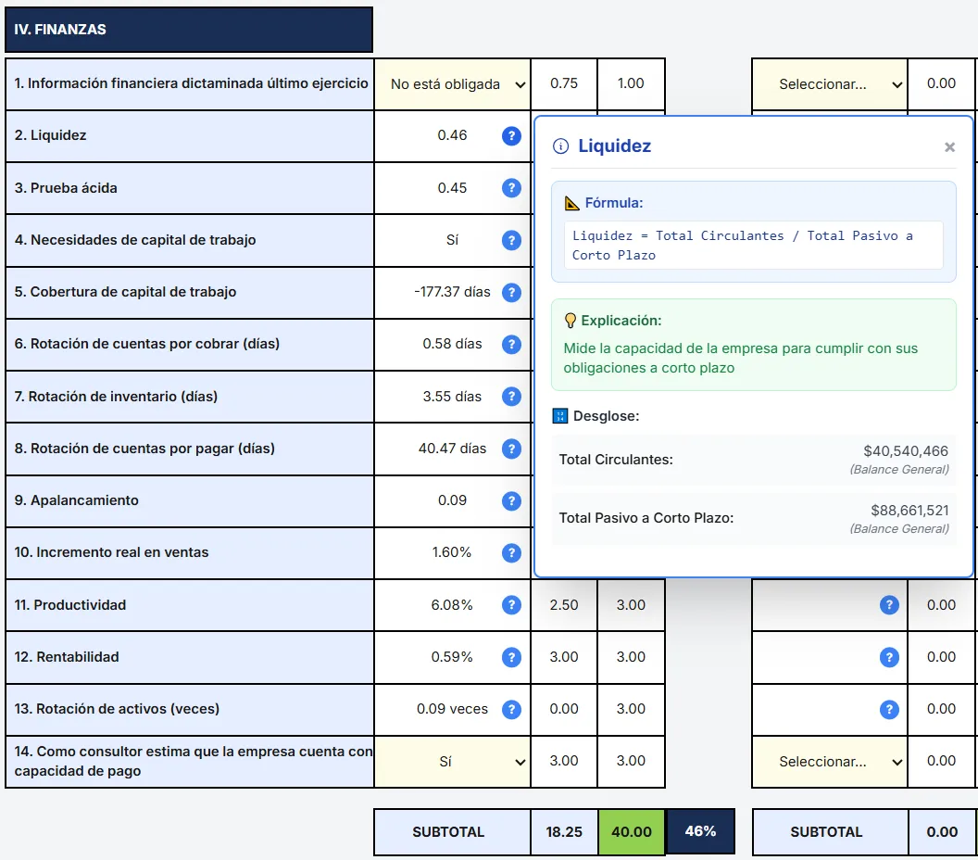
Task: Open help for Incremento real en ventas
Action: point(511,552)
